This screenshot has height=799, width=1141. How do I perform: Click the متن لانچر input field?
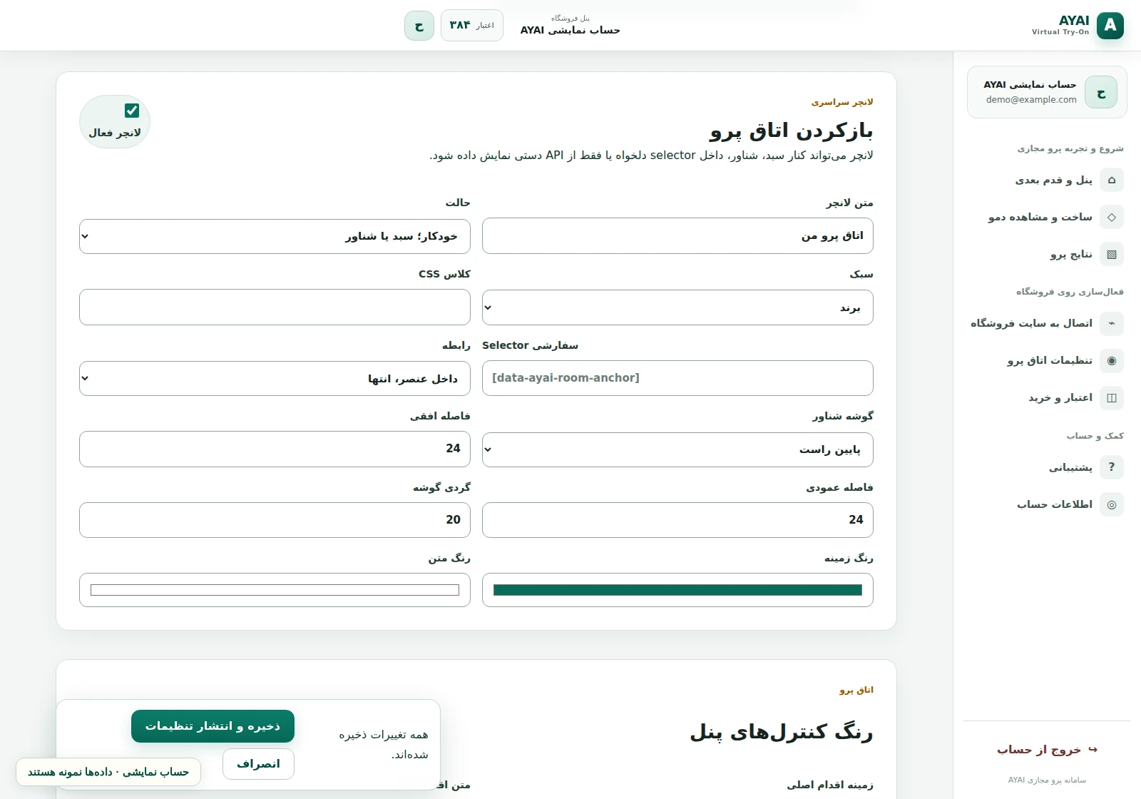pos(677,236)
